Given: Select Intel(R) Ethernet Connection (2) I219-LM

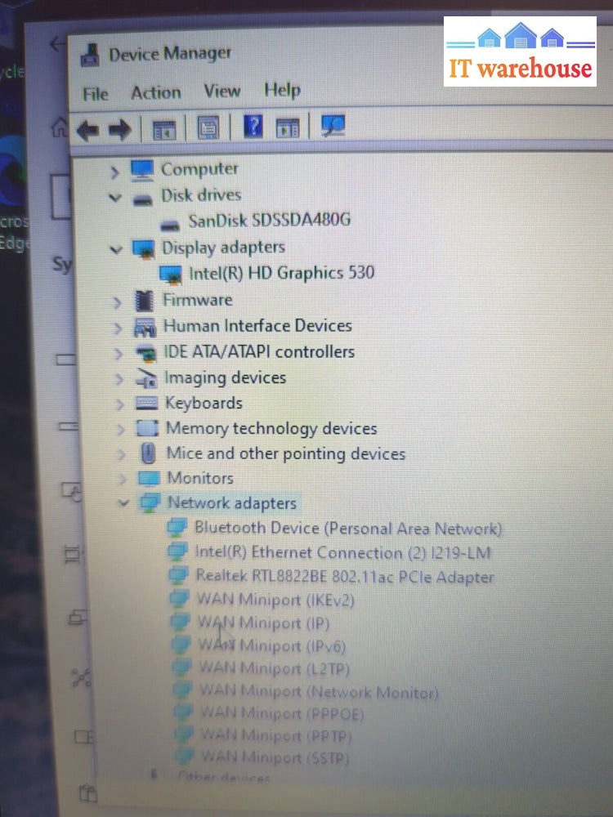Looking at the screenshot, I should coord(342,552).
